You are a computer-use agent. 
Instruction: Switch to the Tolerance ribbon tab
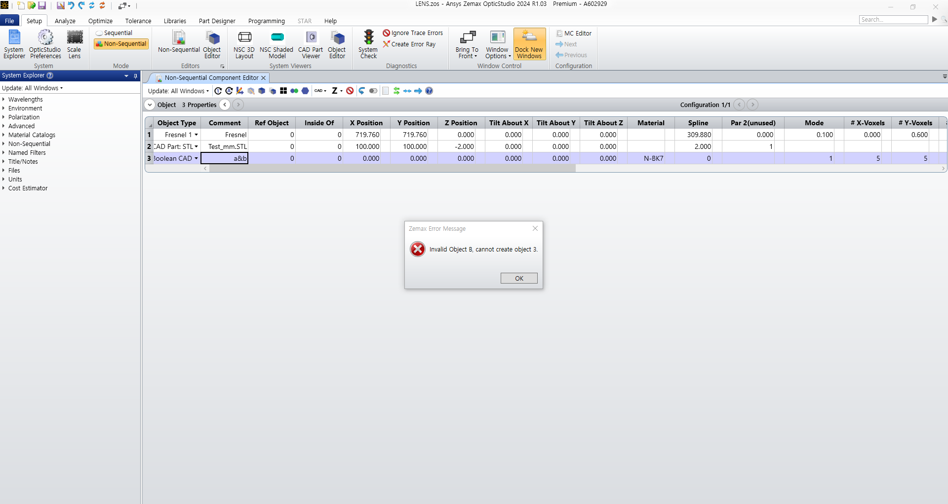pyautogui.click(x=138, y=21)
